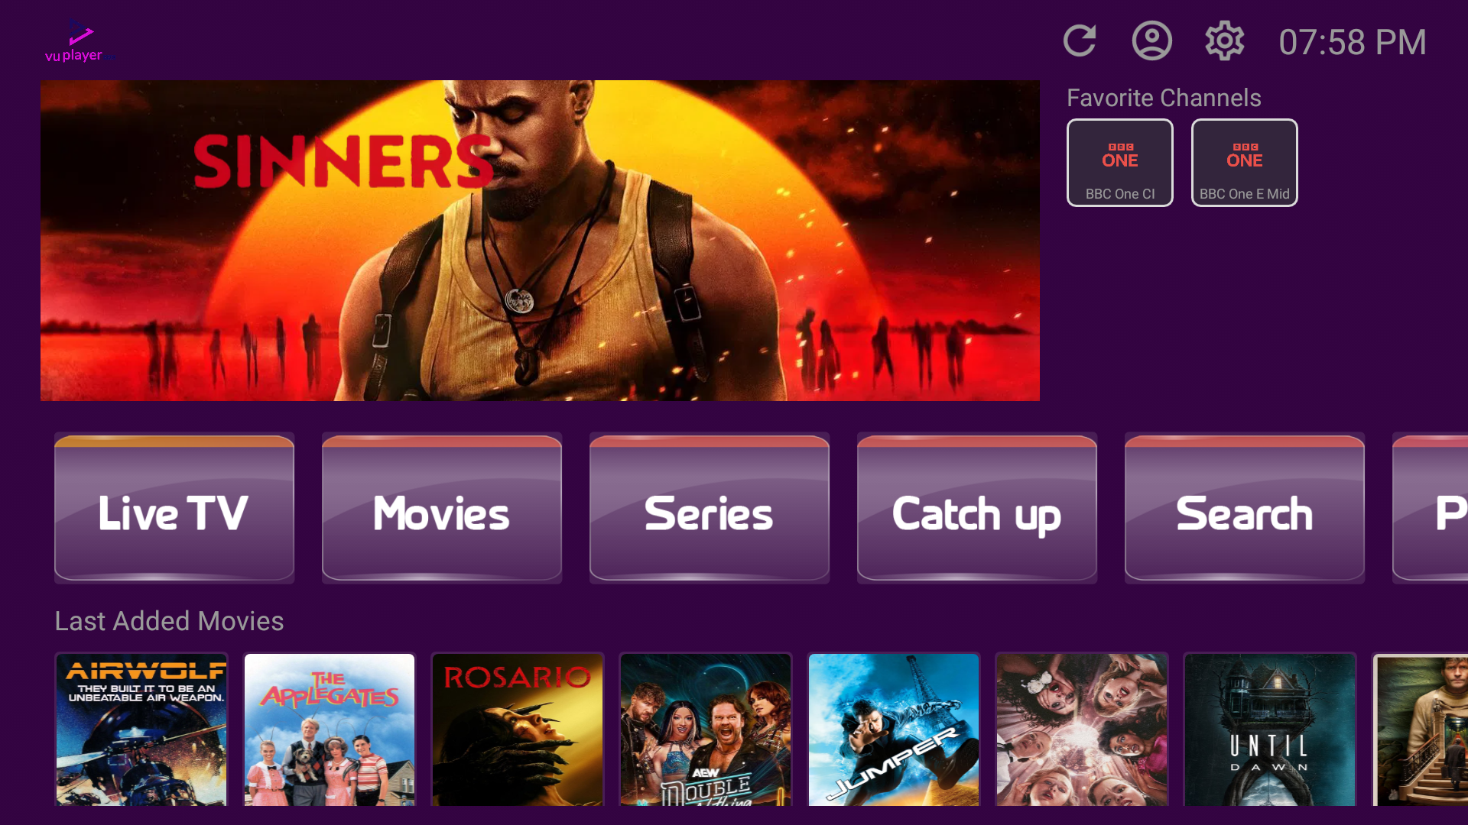Click the VU Player logo
Image resolution: width=1468 pixels, height=825 pixels.
pyautogui.click(x=80, y=41)
